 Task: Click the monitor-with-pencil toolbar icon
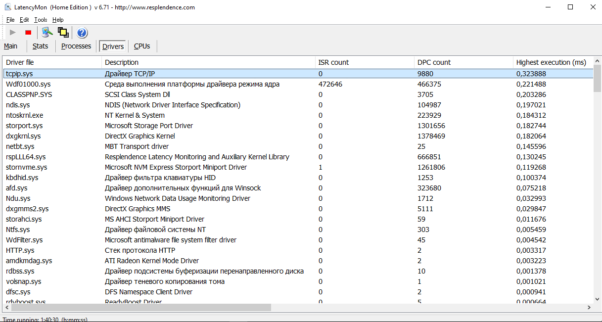pyautogui.click(x=47, y=33)
